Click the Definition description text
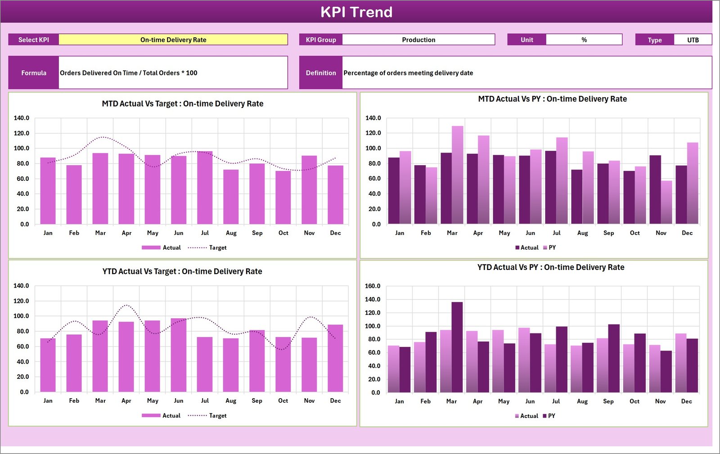Image resolution: width=720 pixels, height=454 pixels. [407, 72]
